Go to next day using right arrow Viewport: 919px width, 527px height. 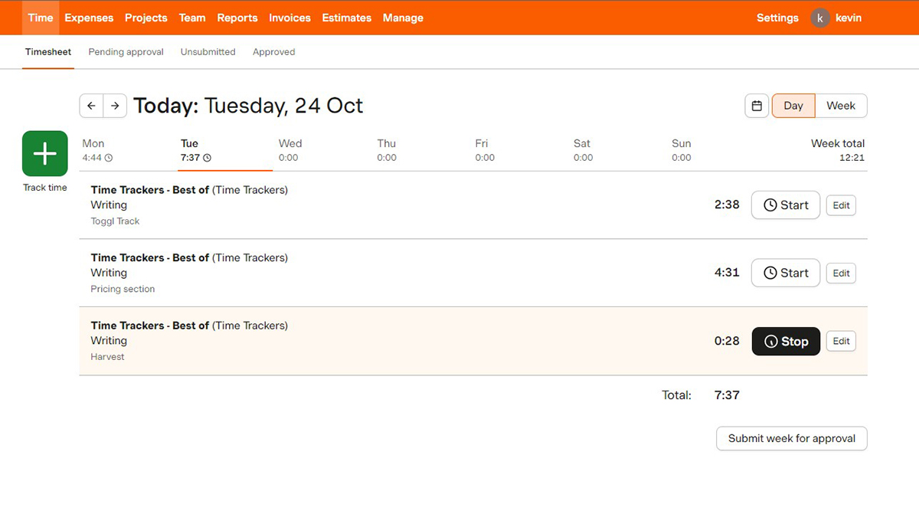115,105
